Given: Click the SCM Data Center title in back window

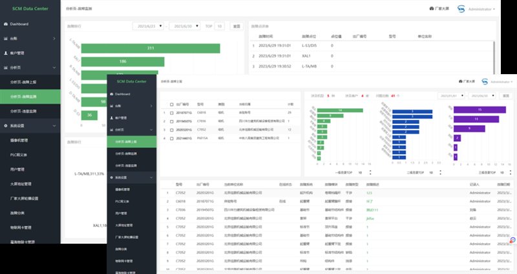Looking at the screenshot, I should pyautogui.click(x=30, y=8).
